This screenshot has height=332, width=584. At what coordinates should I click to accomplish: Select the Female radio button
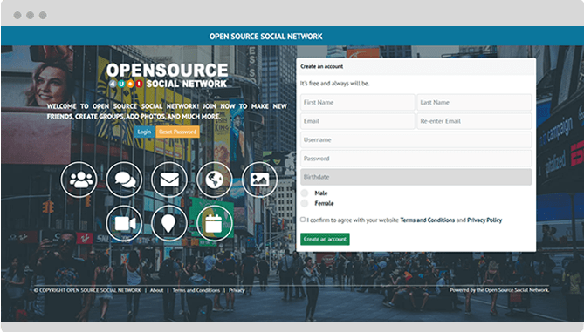(x=305, y=203)
